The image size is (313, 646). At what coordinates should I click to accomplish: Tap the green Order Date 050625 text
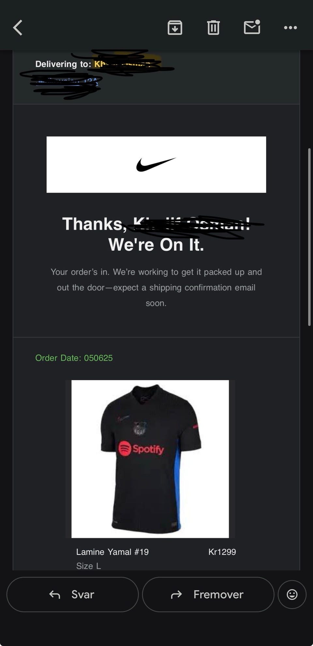pyautogui.click(x=74, y=358)
